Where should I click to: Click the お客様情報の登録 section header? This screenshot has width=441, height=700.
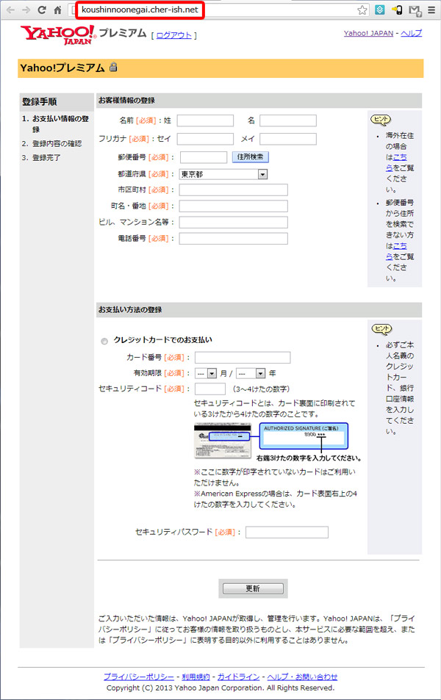coord(259,101)
